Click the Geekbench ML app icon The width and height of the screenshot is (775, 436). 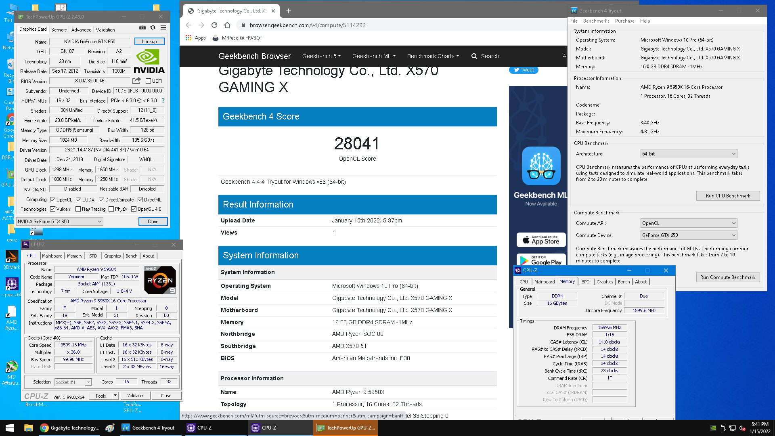point(541,166)
